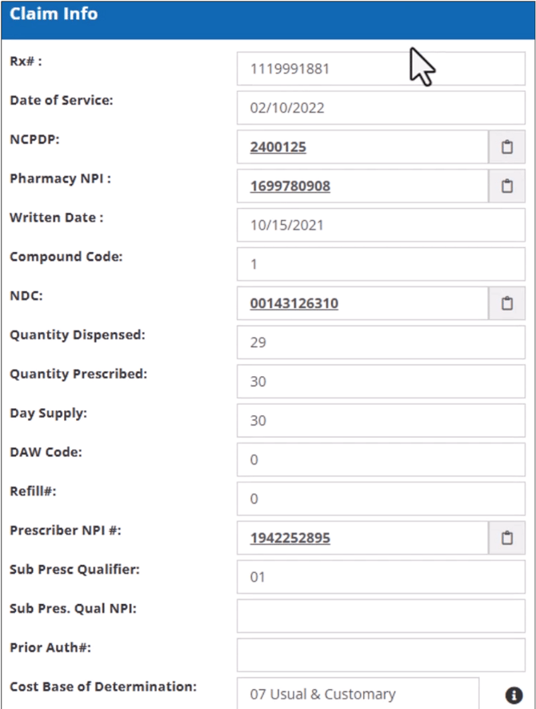This screenshot has height=709, width=536.
Task: Open the NCPDP 2400125 link
Action: pyautogui.click(x=278, y=147)
